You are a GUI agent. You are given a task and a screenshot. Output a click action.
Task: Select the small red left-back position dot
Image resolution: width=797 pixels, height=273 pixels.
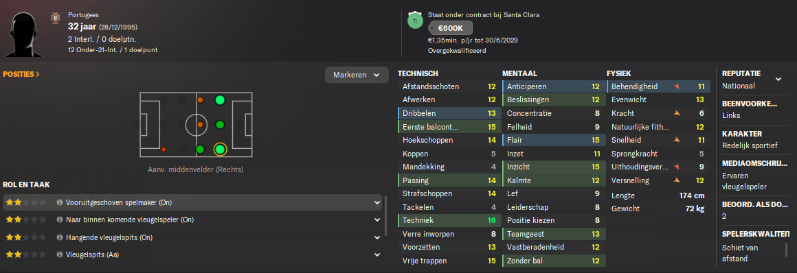[x=163, y=149]
